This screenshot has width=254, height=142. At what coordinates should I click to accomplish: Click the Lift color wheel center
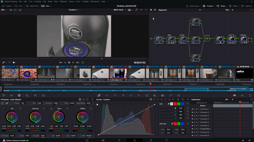click(11, 117)
